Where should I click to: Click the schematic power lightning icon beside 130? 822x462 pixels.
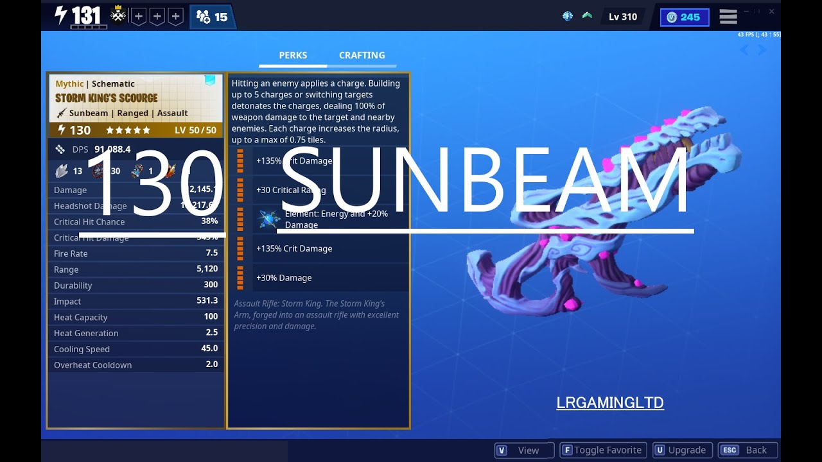pyautogui.click(x=62, y=130)
